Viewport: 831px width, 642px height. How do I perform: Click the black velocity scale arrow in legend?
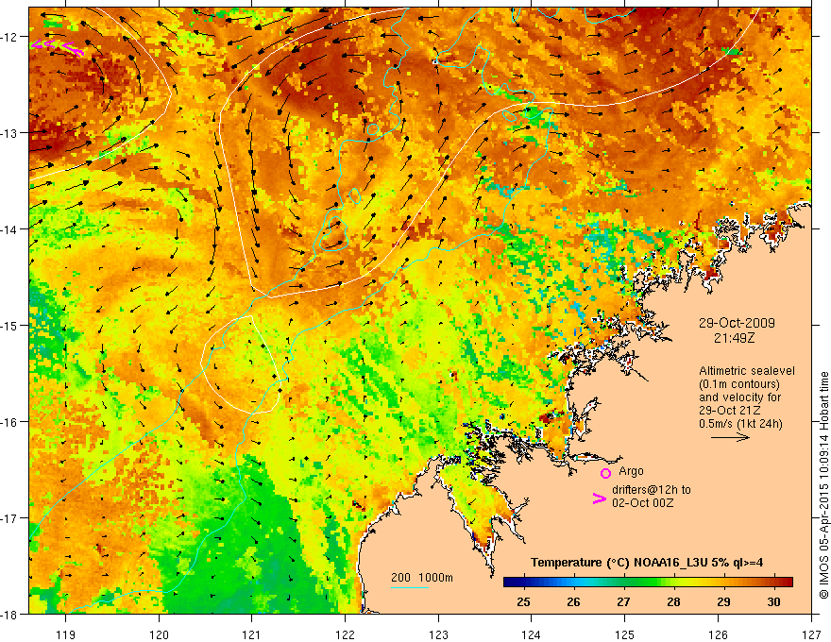tap(730, 437)
